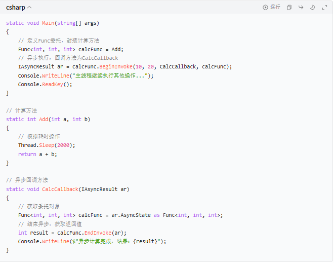Click the Add method name in its declaration
This screenshot has height=263, width=334.
click(44, 119)
